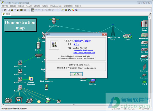This screenshot has width=153, height=111.
Task: Click the lightning ping-all icon
Action: pyautogui.click(x=62, y=10)
